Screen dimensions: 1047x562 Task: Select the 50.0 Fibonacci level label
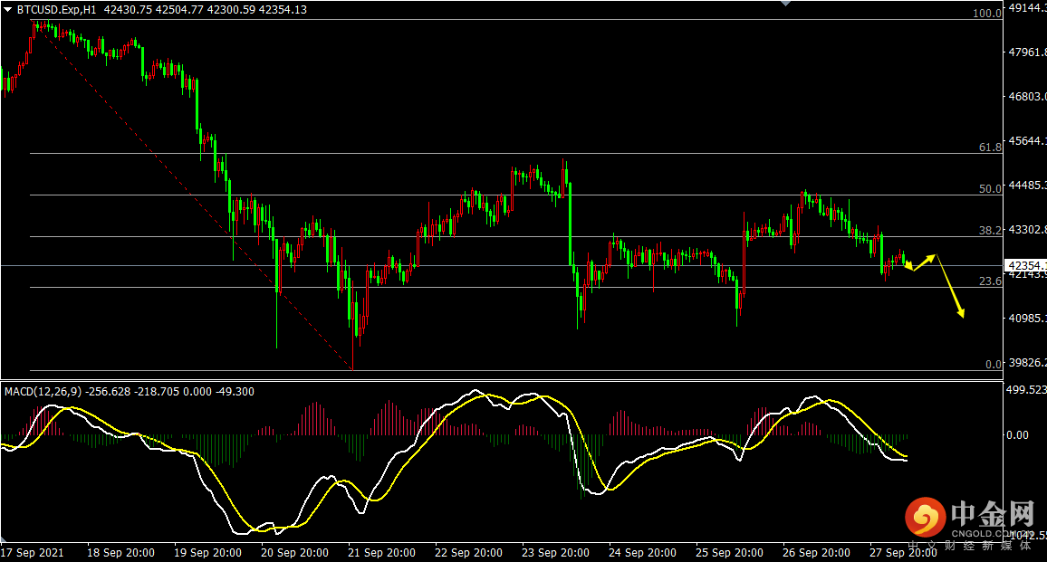[990, 189]
